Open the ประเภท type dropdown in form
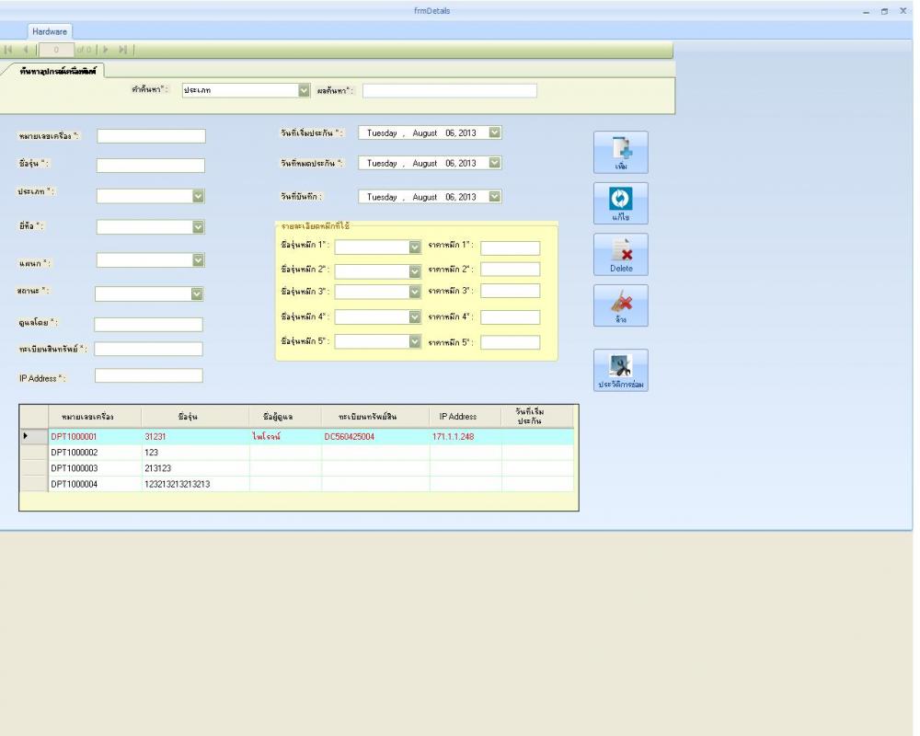 (199, 196)
